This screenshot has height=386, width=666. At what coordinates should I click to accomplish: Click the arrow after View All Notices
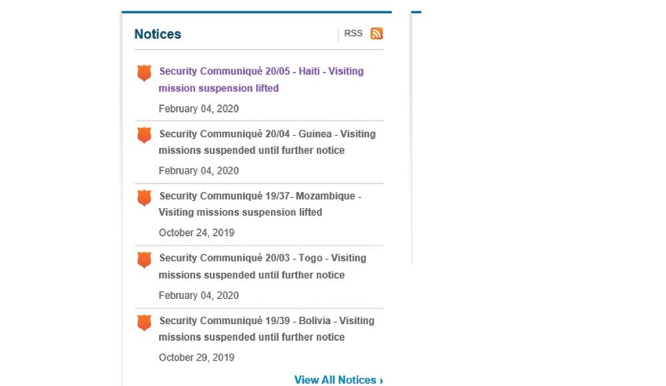[x=381, y=381]
